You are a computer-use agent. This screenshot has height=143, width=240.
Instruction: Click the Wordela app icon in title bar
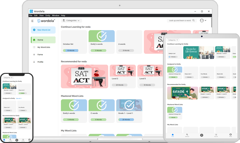31,11
